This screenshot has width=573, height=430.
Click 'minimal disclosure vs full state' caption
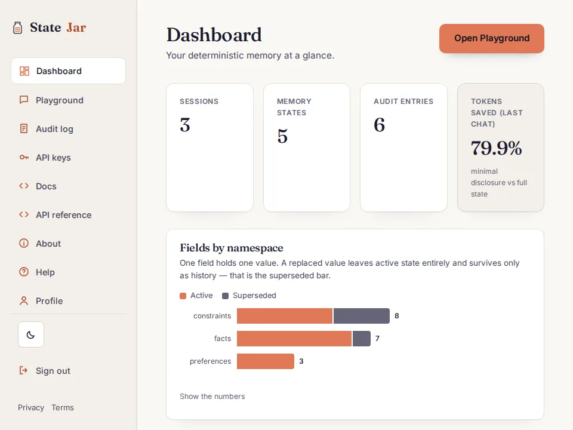click(499, 183)
